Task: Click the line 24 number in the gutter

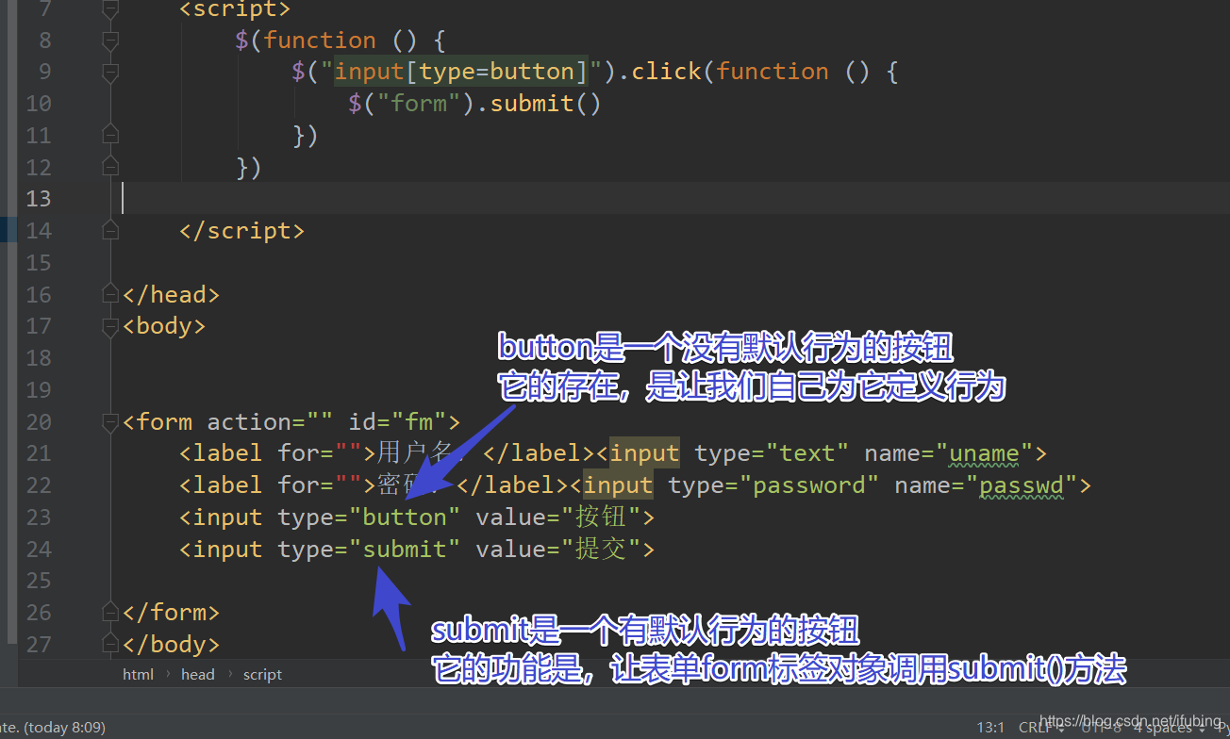Action: (x=39, y=550)
